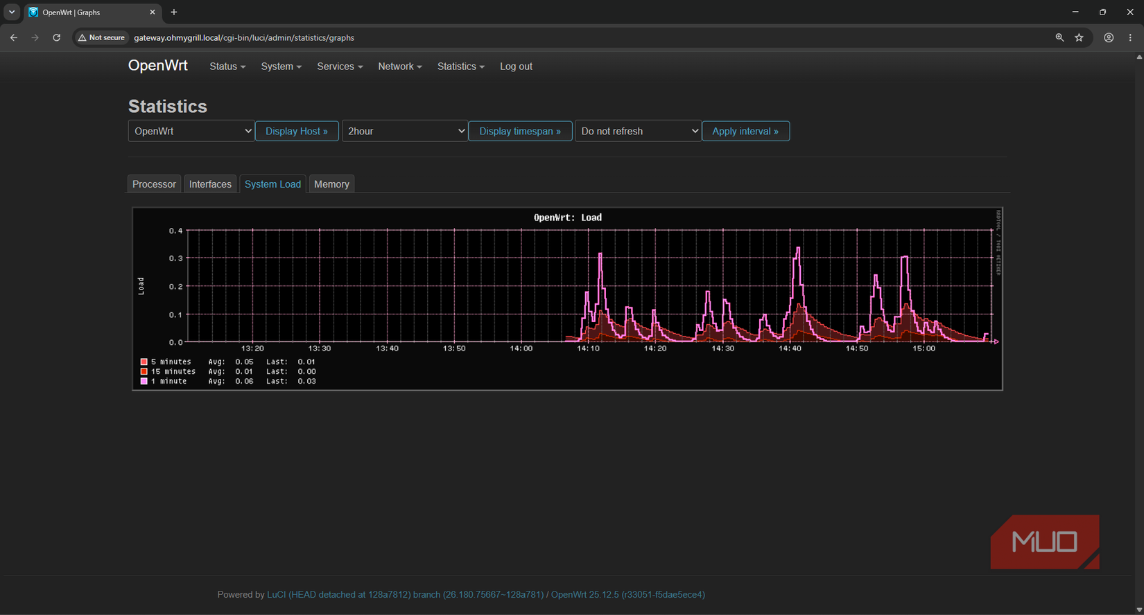Click the OpenWrt Load graph image
This screenshot has height=615, width=1144.
567,298
